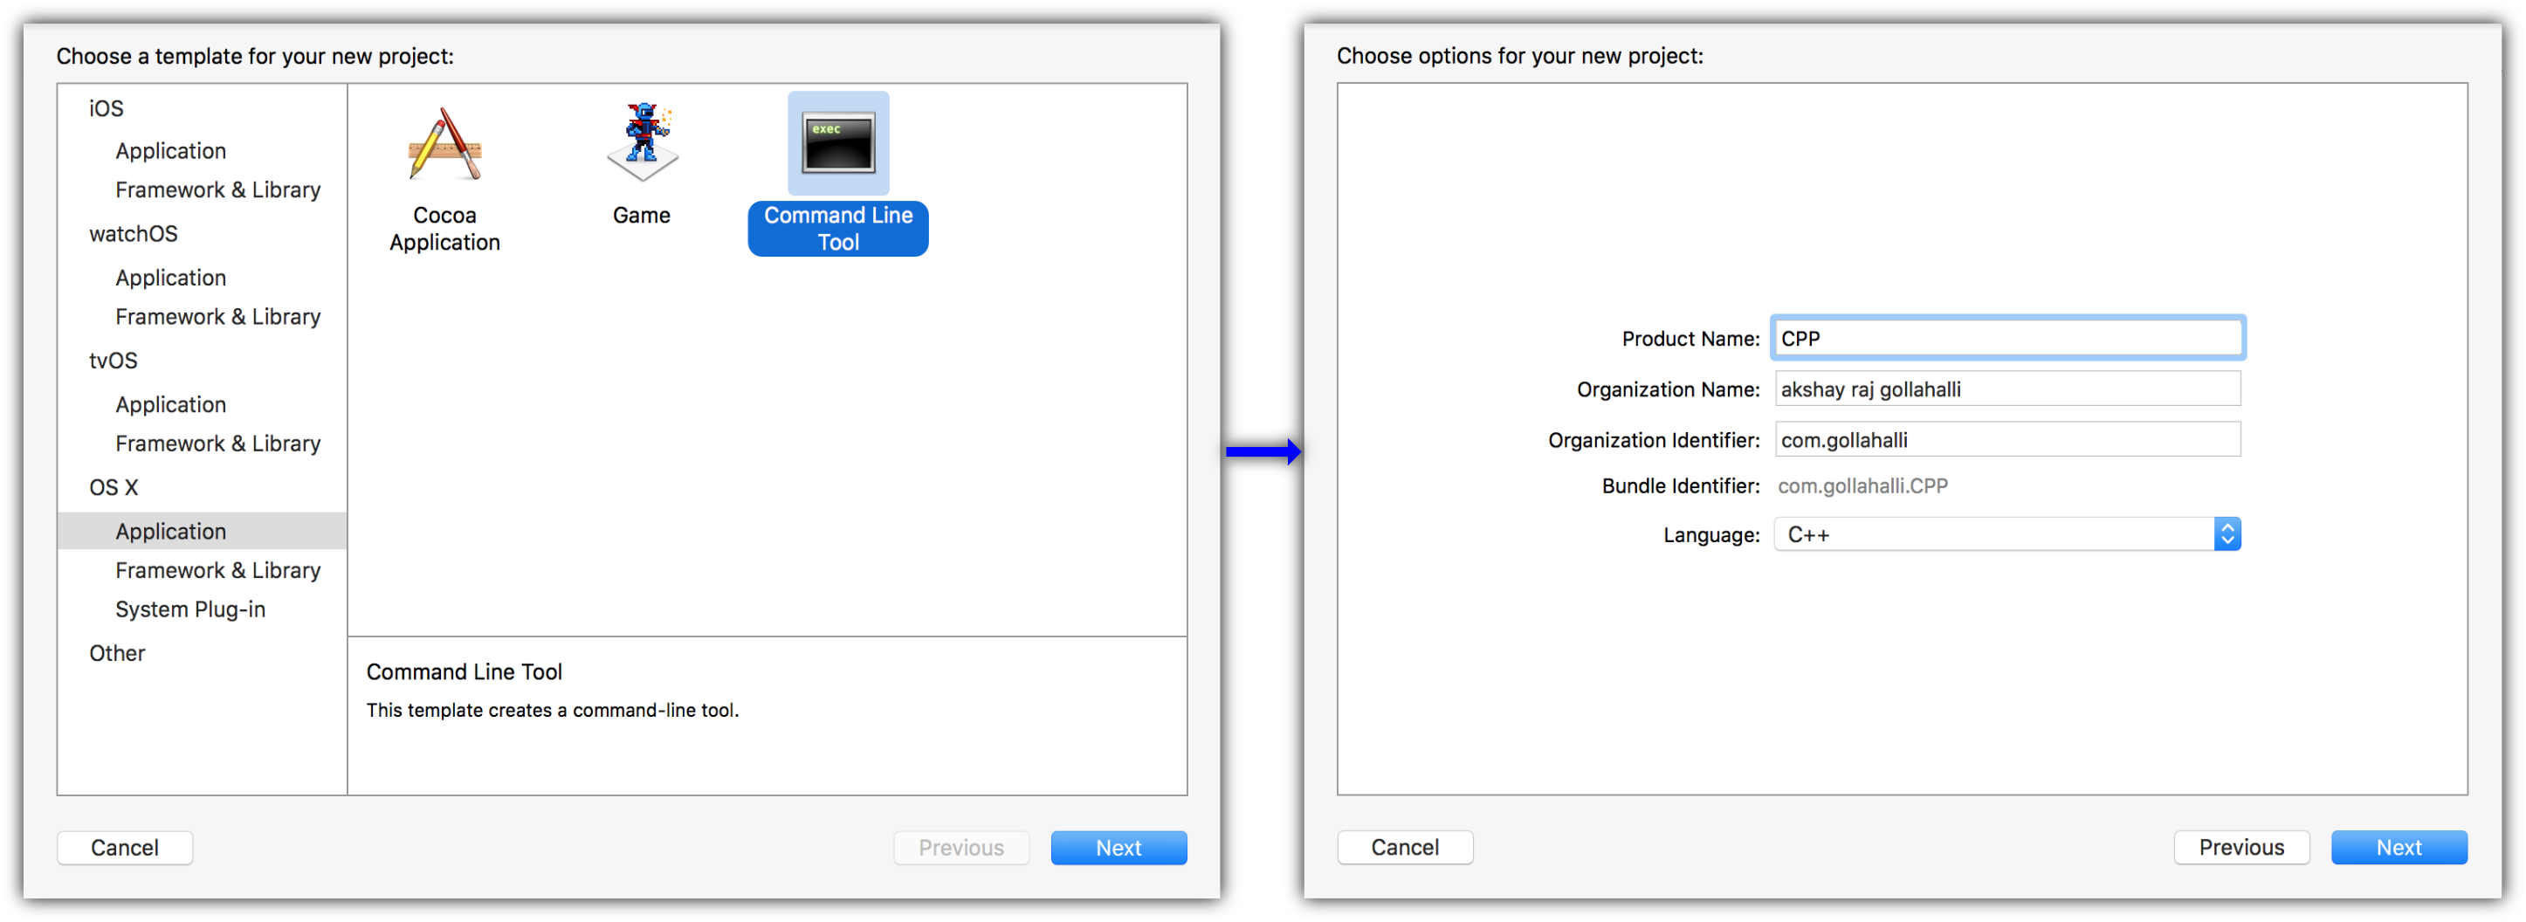Screen dimensions: 2526x922
Task: Select OS X Application category
Action: coord(170,532)
